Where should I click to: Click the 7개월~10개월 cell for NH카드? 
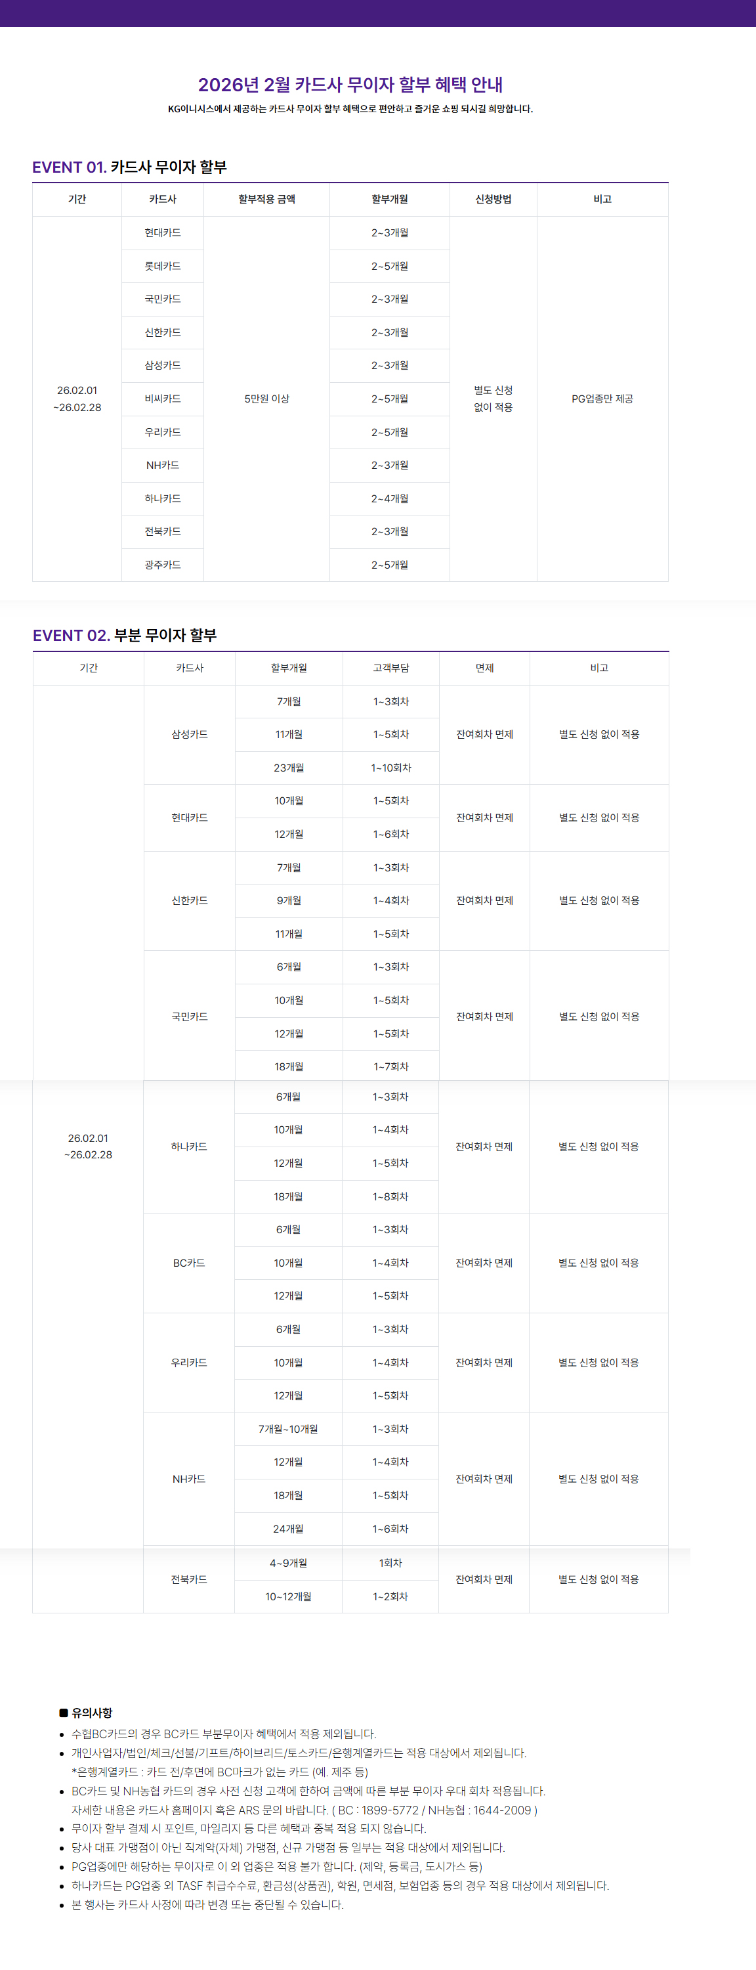(288, 1428)
